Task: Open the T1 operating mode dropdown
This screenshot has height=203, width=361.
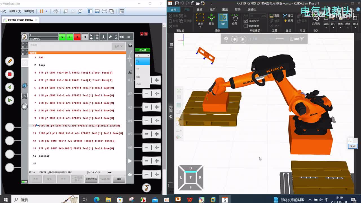Action: [x=142, y=56]
